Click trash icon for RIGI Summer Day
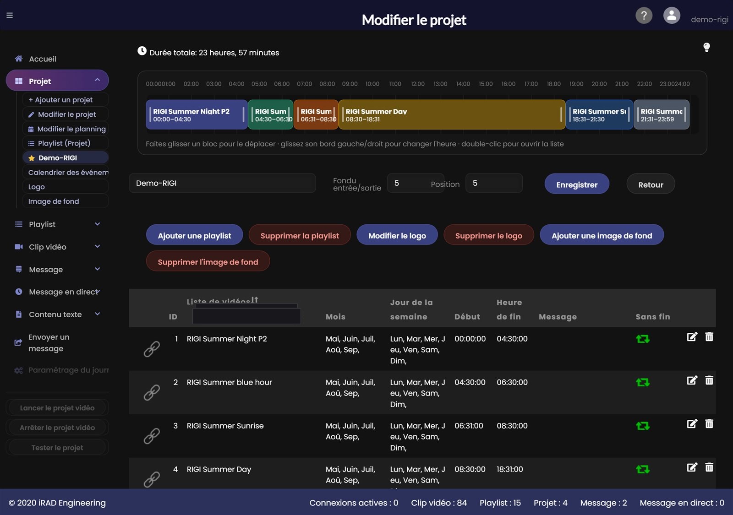The image size is (733, 515). (709, 467)
